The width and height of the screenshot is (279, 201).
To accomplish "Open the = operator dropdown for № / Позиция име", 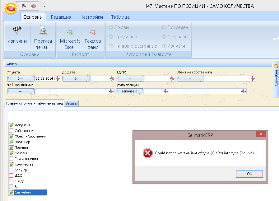I will tap(21, 91).
